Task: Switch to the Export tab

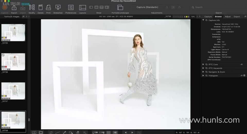Action: click(237, 16)
